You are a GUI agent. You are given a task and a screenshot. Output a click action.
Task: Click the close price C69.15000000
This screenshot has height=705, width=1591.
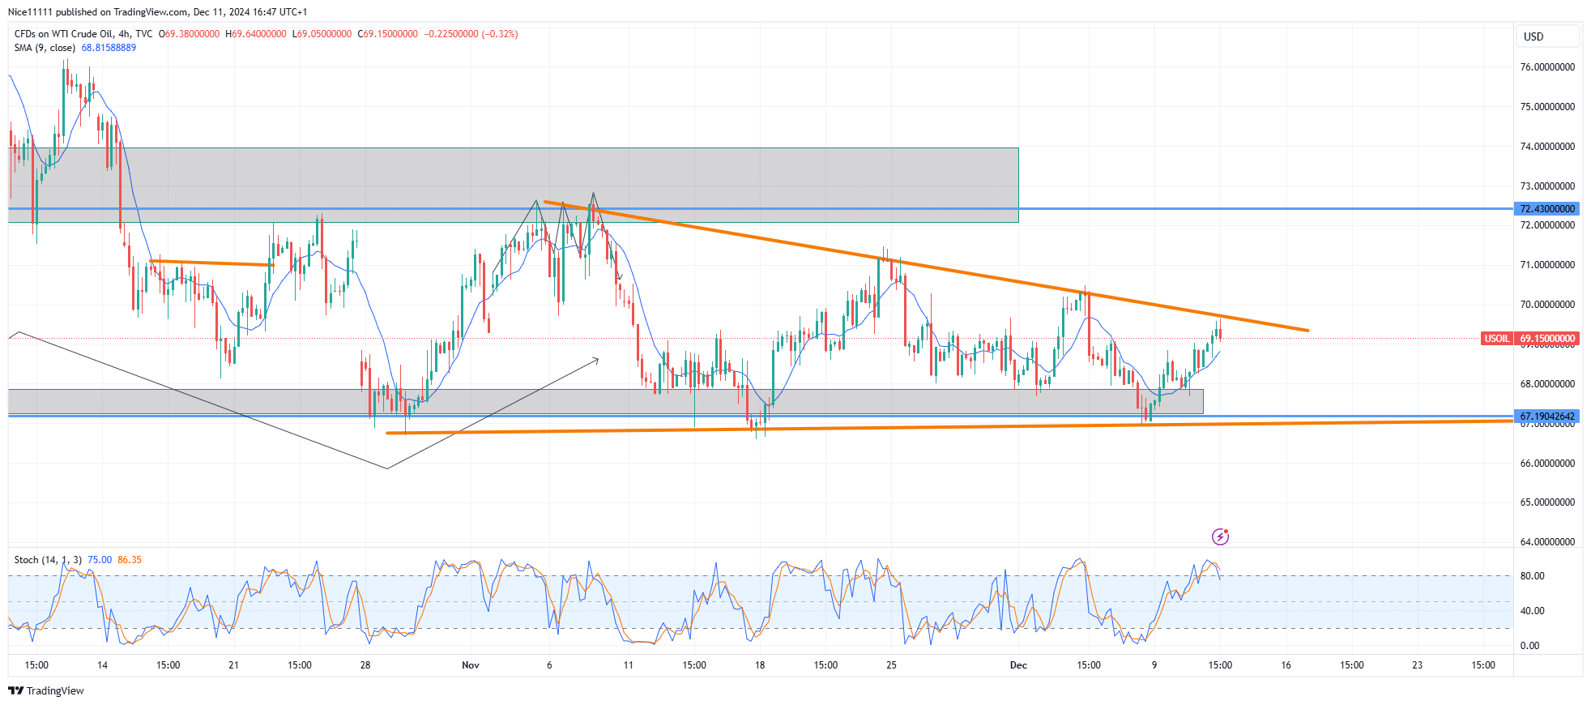[x=388, y=34]
